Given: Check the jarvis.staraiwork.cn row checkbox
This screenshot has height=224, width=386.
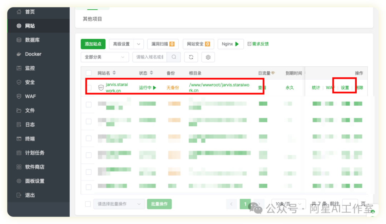Looking at the screenshot, I should [x=89, y=88].
